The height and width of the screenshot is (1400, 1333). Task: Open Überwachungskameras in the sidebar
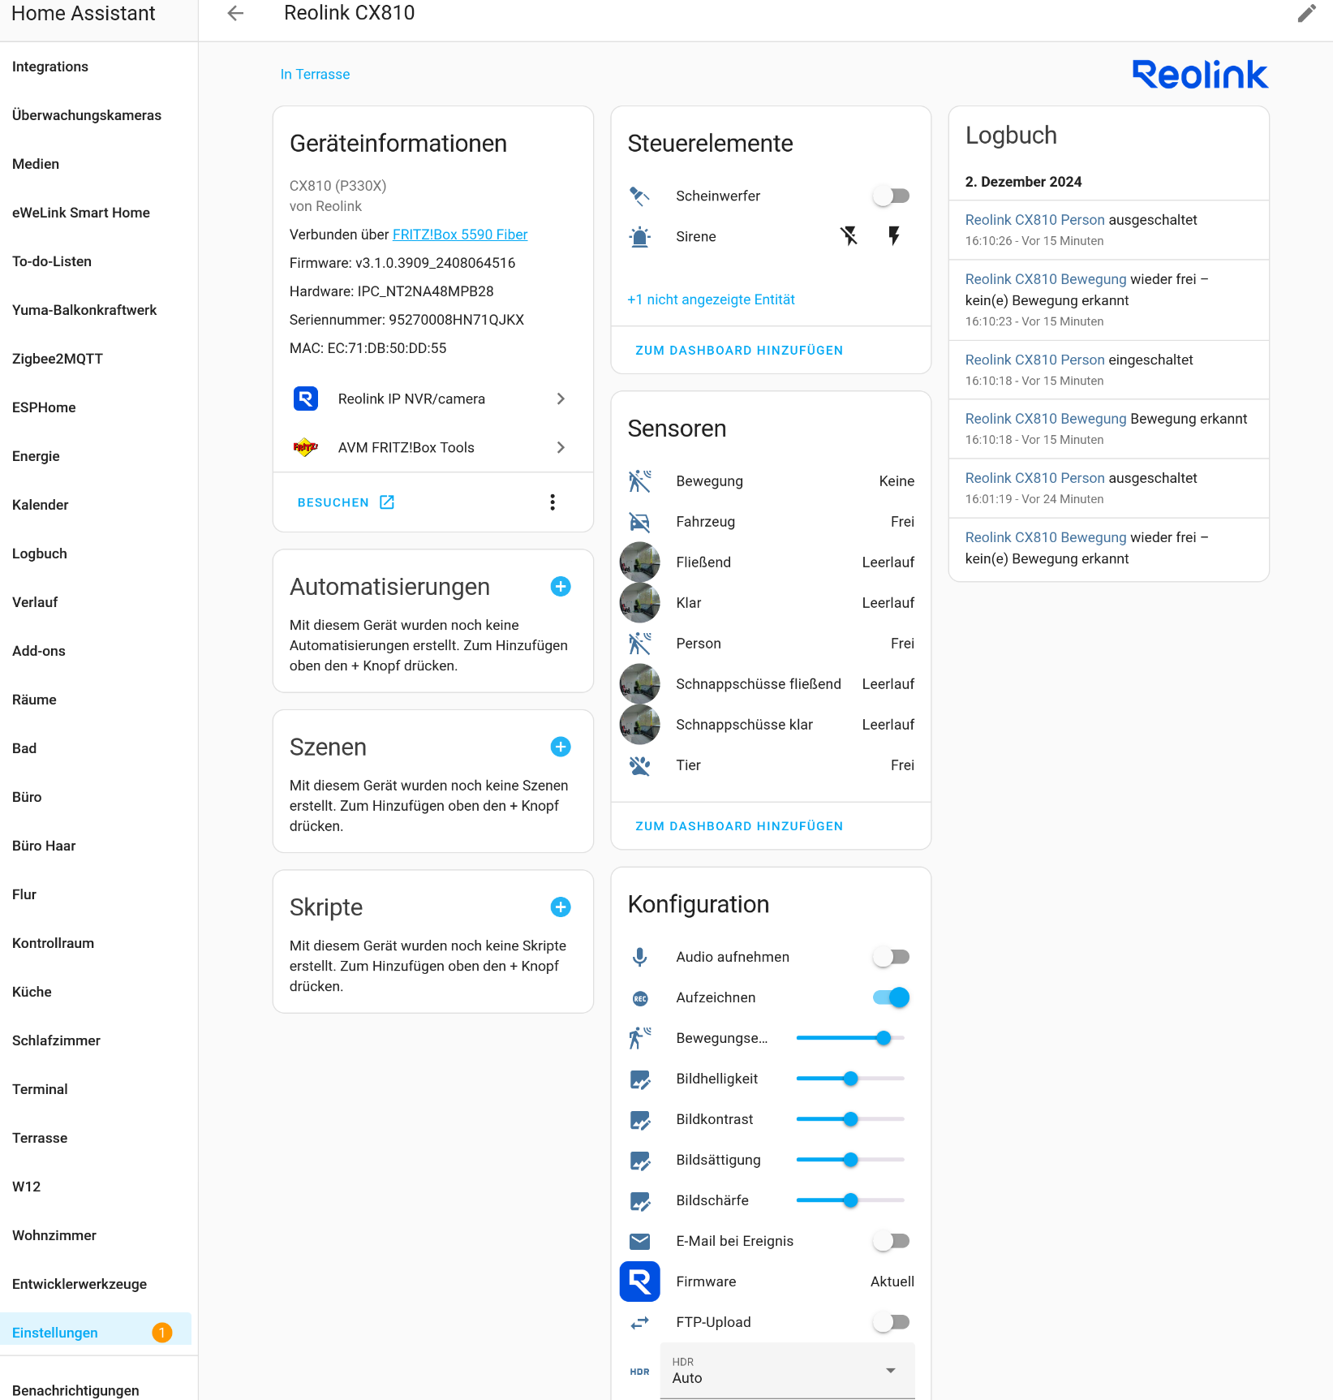point(87,115)
